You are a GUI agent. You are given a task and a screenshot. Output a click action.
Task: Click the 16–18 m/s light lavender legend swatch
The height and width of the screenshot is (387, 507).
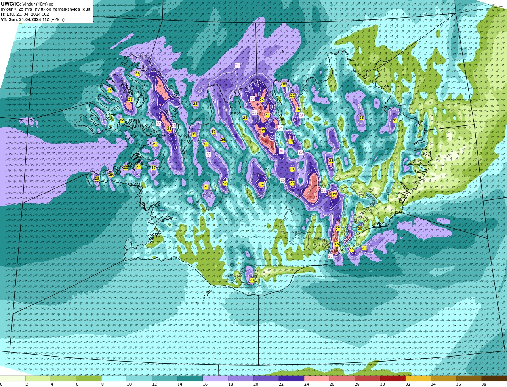click(215, 378)
